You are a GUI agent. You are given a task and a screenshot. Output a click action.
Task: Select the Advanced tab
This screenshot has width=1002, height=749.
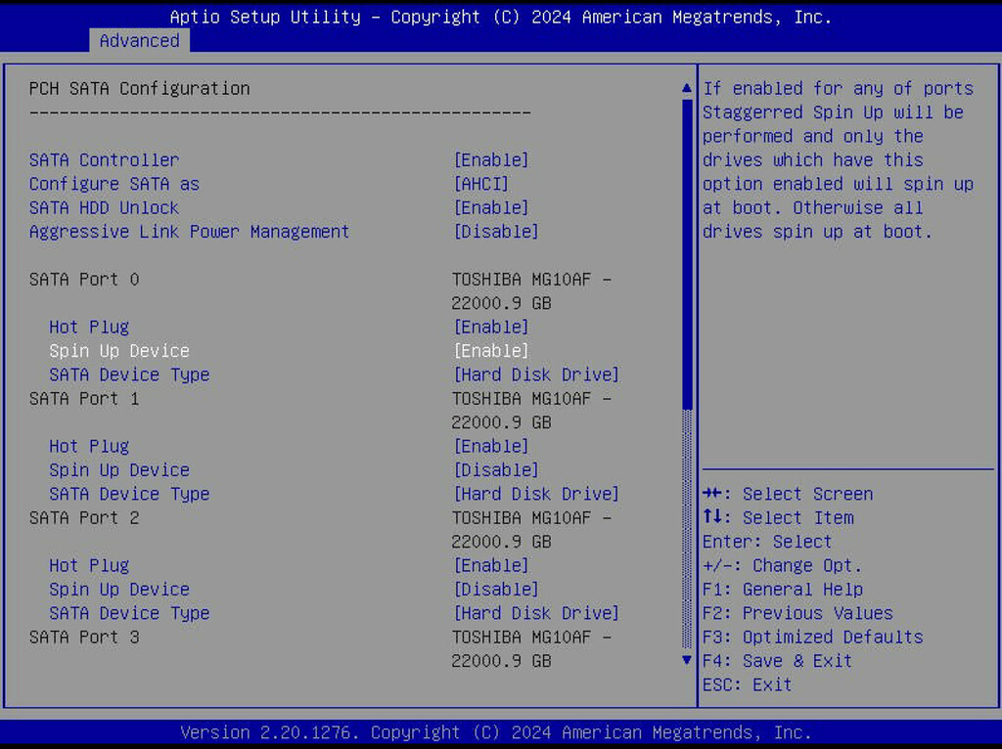139,41
